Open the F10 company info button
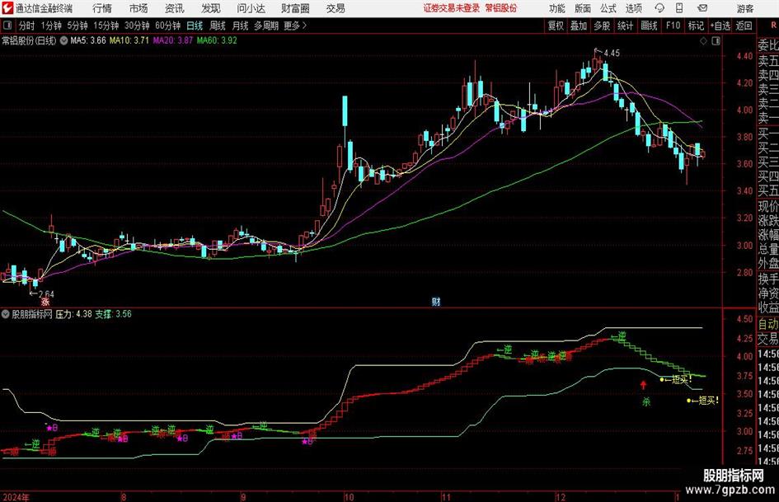Image resolution: width=779 pixels, height=502 pixels. tap(673, 26)
